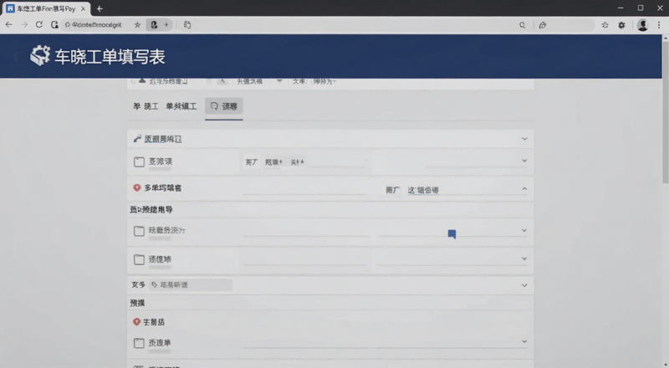
Task: Click the 关厂 chip in the 亚浓读 row
Action: pyautogui.click(x=252, y=162)
